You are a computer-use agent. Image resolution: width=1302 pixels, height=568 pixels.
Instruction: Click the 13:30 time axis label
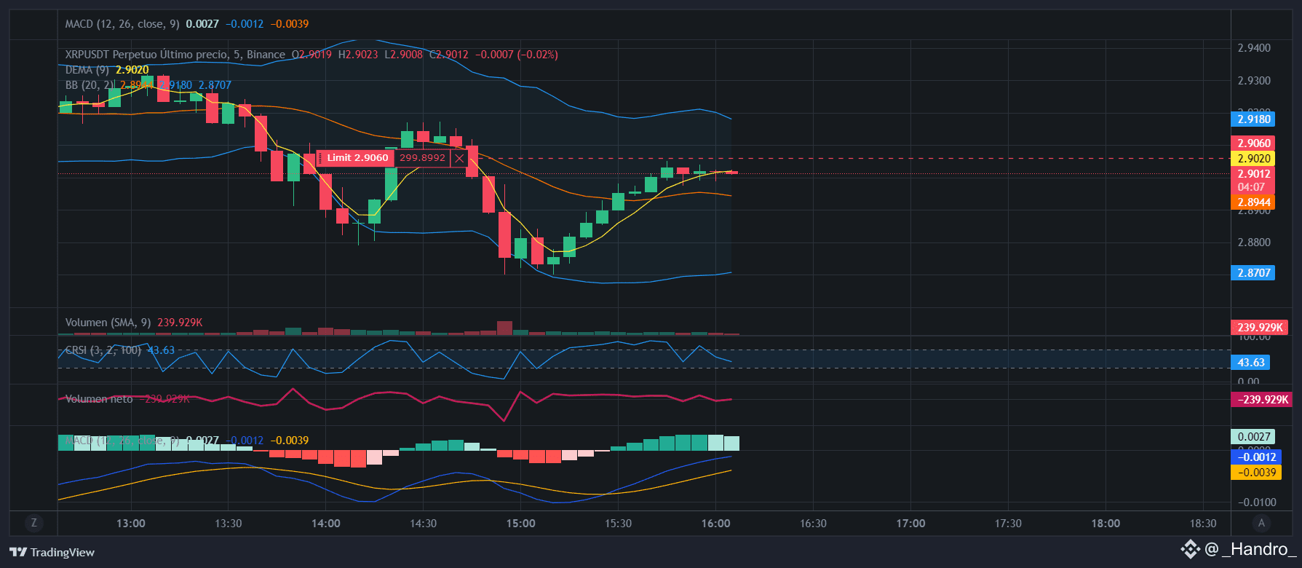click(x=229, y=524)
